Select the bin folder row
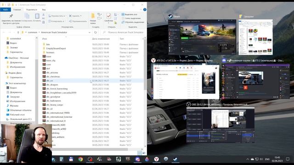294x165 pixels. tap(92, 44)
